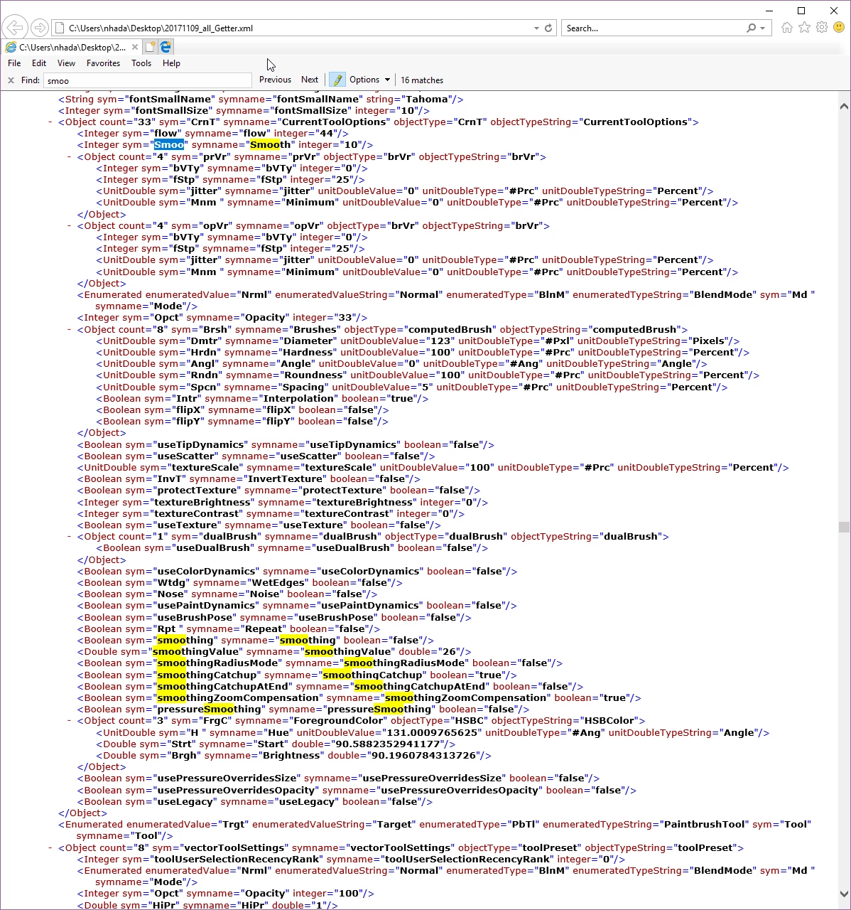Viewport: 851px width, 910px height.
Task: Collapse the opVr object node
Action: 70,226
